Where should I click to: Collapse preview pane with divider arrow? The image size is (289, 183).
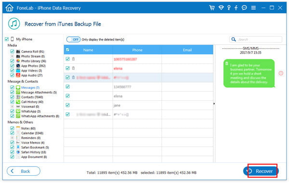(214, 104)
